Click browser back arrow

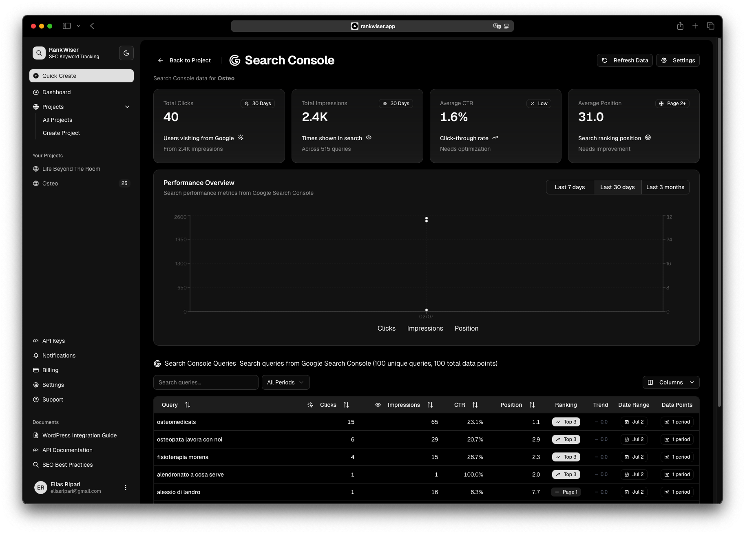coord(92,26)
